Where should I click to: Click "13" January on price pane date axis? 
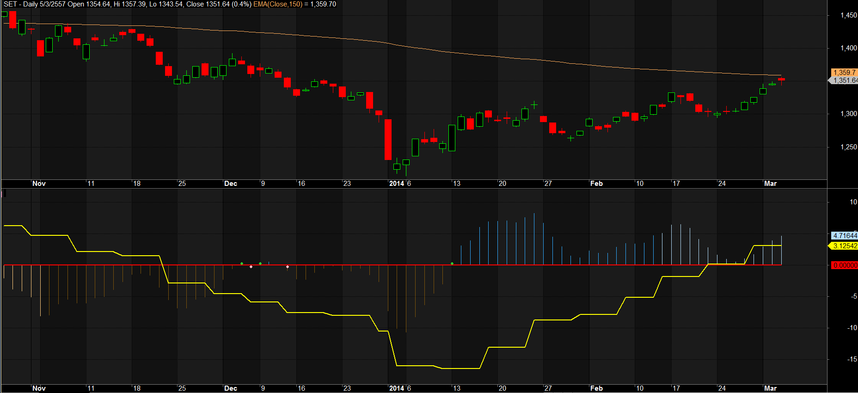[x=457, y=184]
